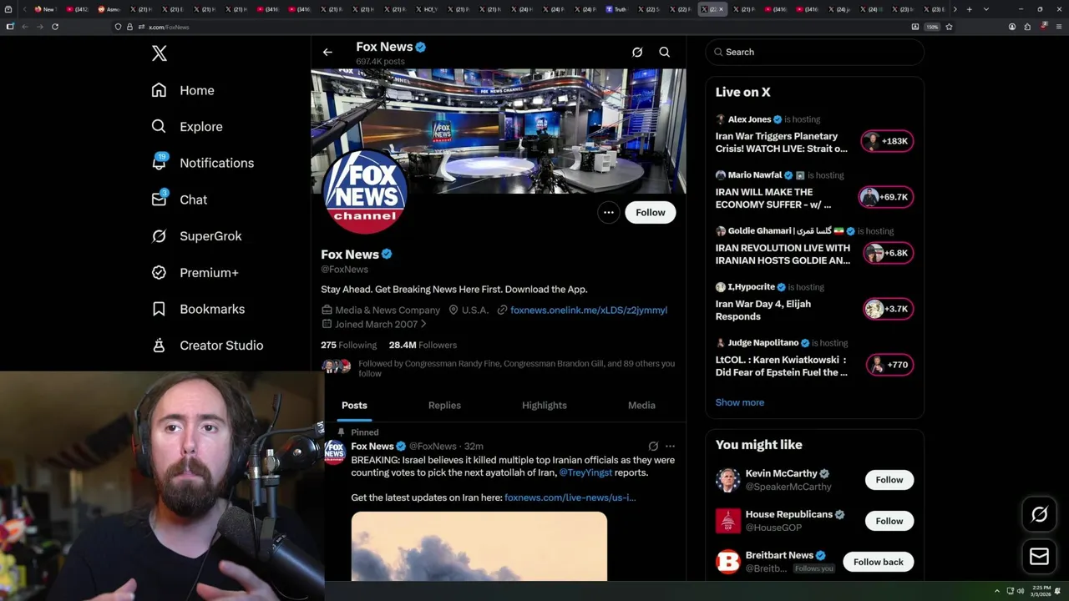
Task: Click Show more under Live on X
Action: (x=740, y=402)
